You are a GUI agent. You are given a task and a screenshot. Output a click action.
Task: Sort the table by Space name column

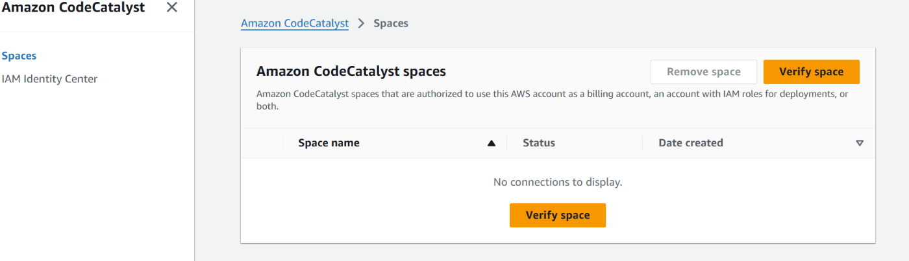[x=329, y=143]
